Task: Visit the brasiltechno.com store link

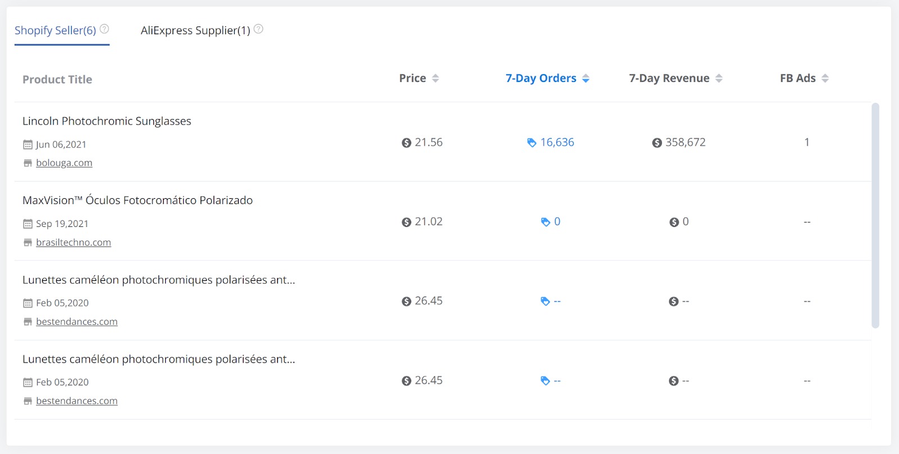Action: coord(74,243)
